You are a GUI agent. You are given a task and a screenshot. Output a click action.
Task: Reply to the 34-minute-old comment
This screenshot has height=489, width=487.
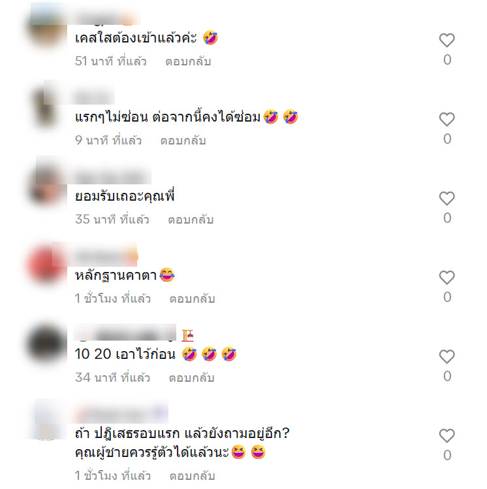coord(191,378)
